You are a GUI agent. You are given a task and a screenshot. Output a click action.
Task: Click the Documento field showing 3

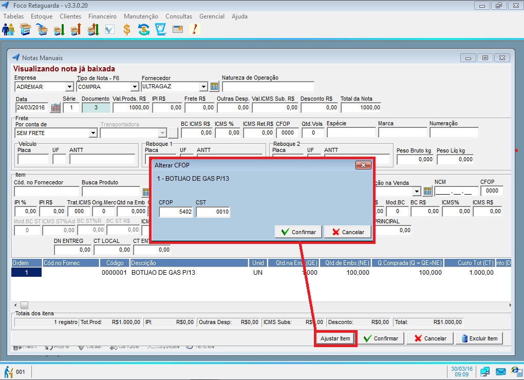(x=96, y=107)
